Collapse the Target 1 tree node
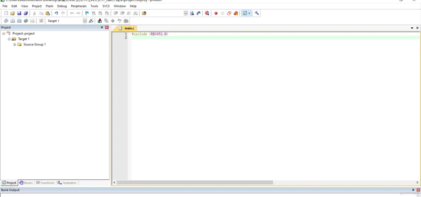This screenshot has width=421, height=197. 9,39
